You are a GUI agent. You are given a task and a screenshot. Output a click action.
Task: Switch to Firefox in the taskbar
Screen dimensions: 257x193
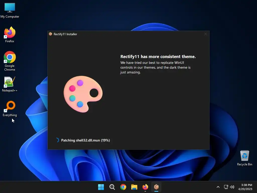coord(145,187)
